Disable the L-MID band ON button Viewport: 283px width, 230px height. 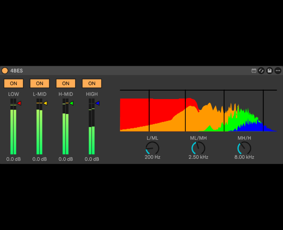tap(40, 83)
